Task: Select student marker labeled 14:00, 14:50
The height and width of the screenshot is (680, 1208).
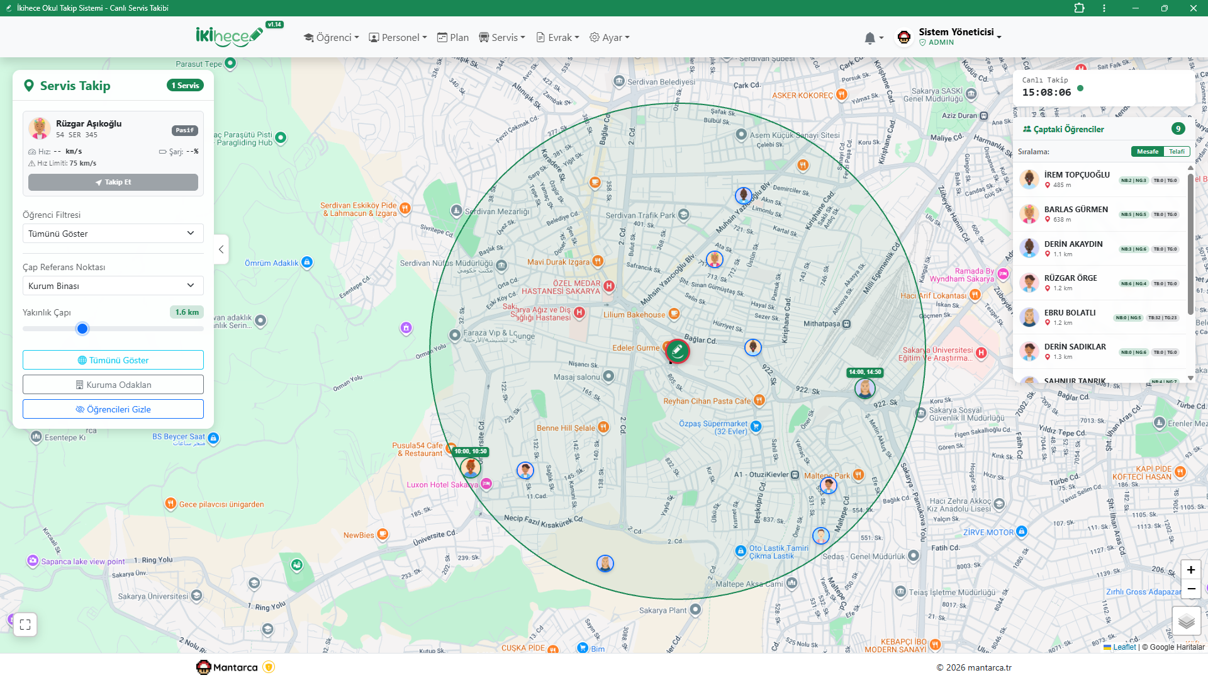Action: coord(865,388)
